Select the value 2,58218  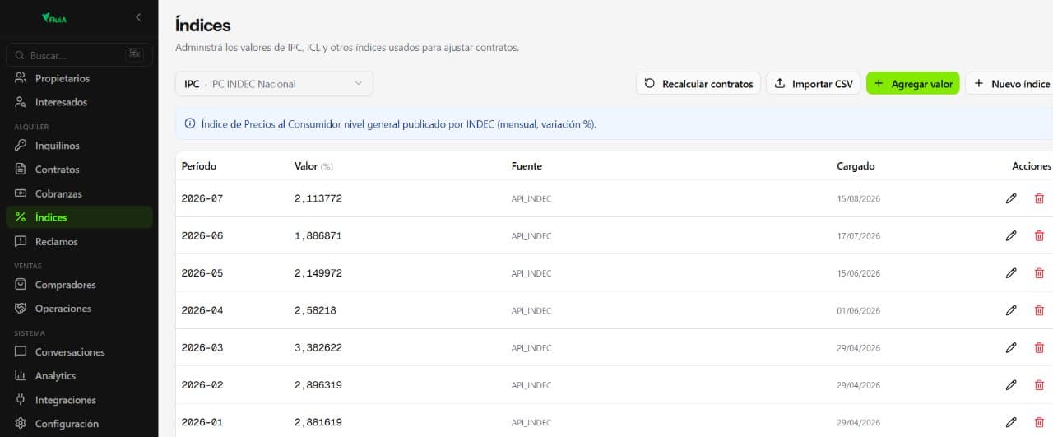315,310
